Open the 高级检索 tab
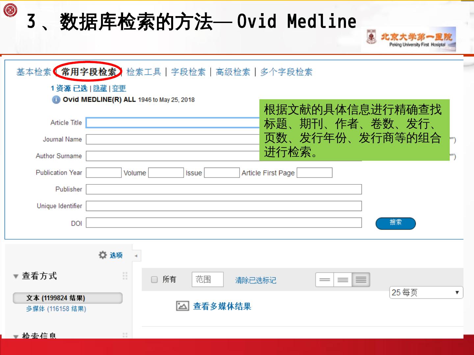 233,72
